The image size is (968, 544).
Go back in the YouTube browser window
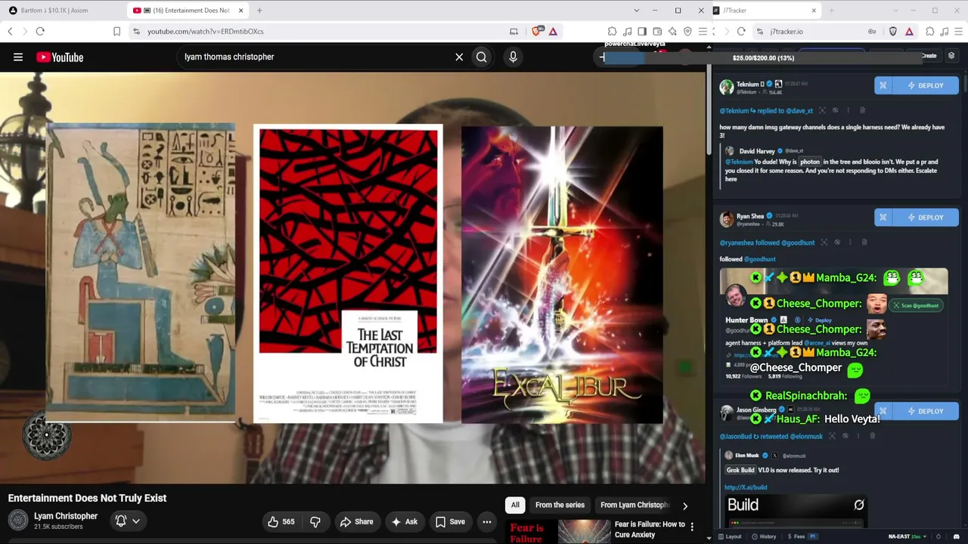[x=10, y=31]
